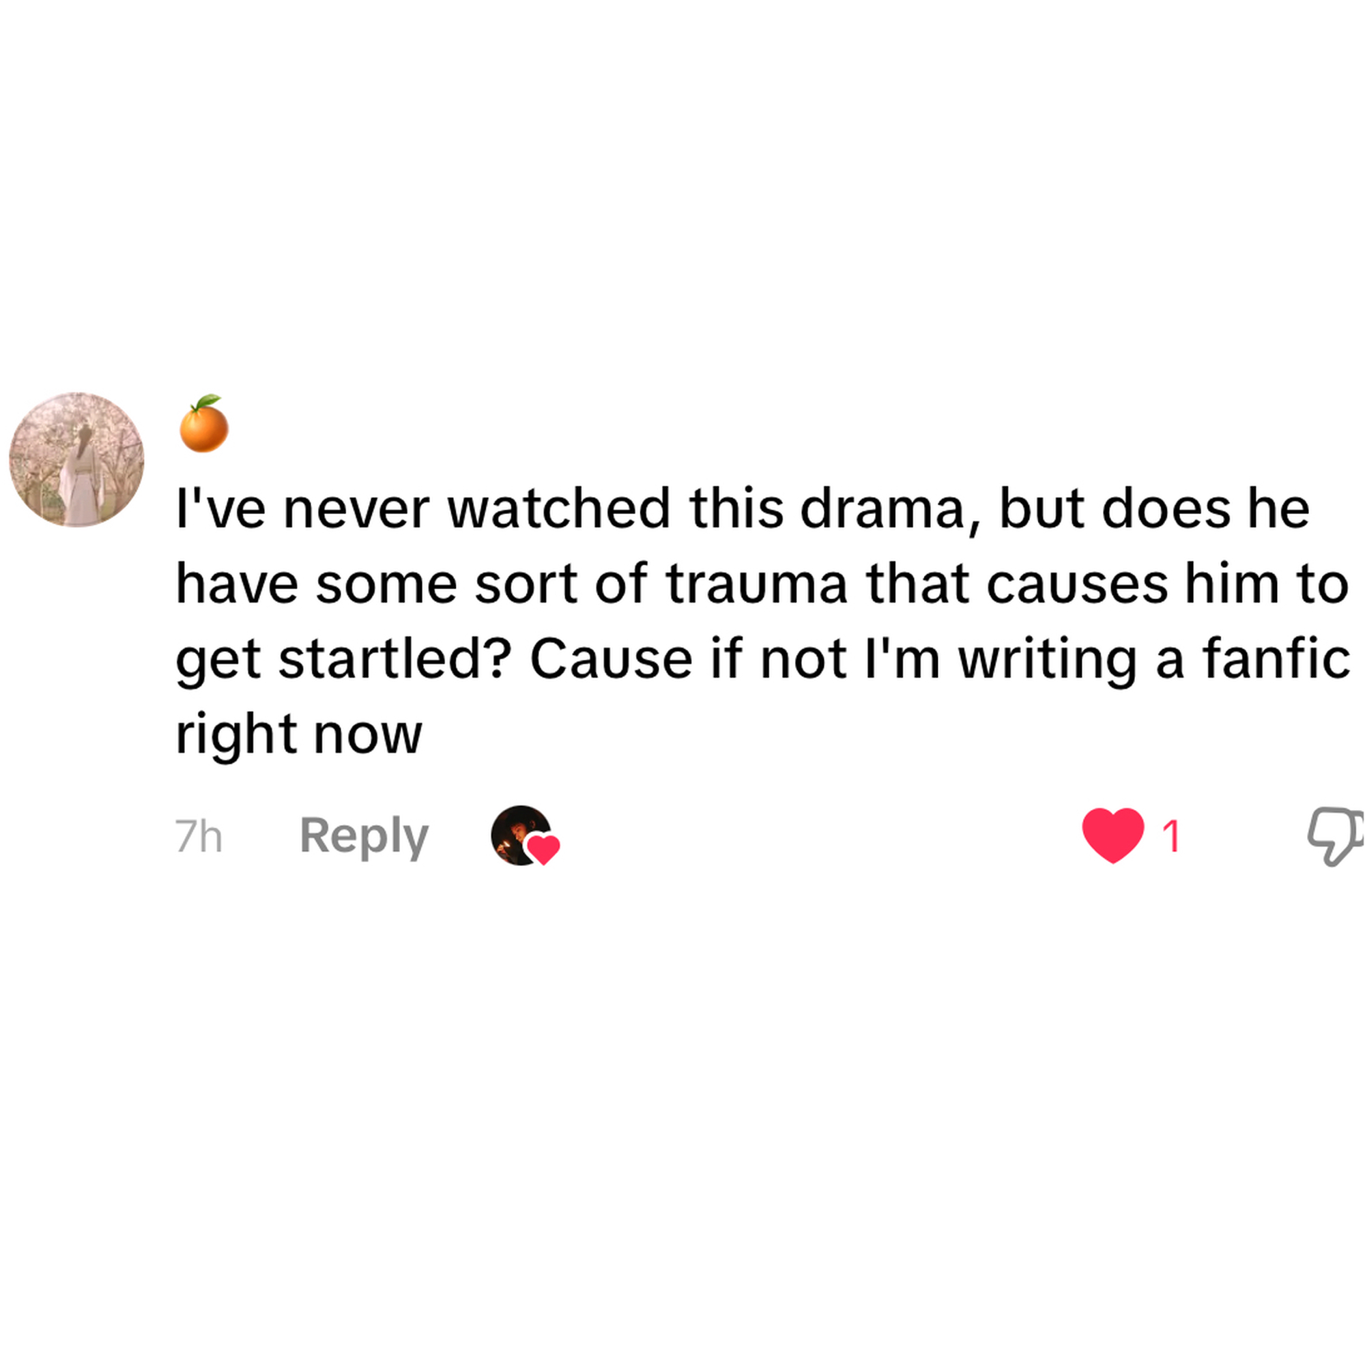Tap the line starting "have some sort"

pyautogui.click(x=762, y=584)
